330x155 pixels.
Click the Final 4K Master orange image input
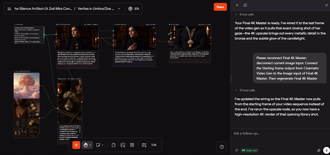[x=169, y=41]
